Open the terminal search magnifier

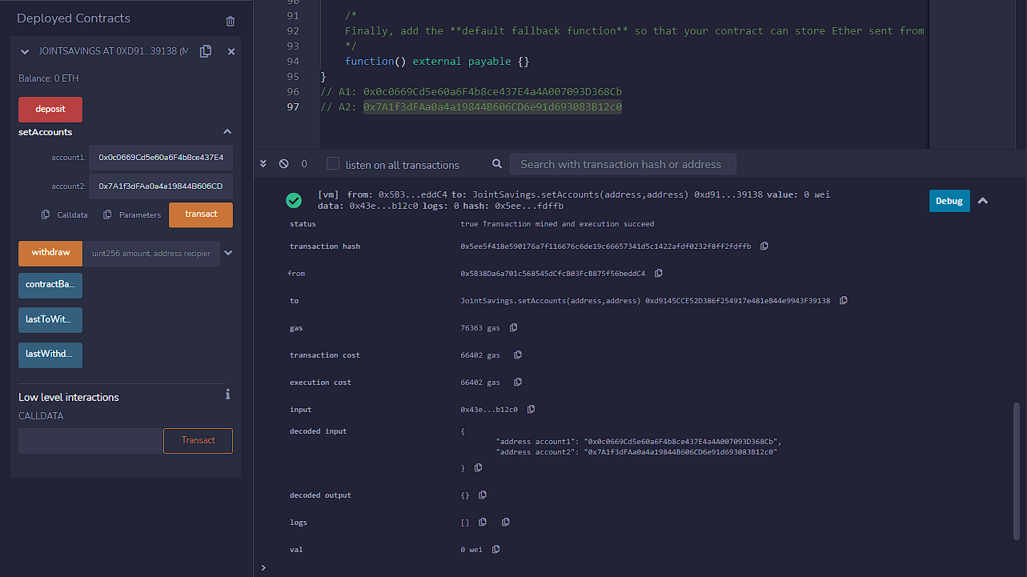[x=496, y=163]
